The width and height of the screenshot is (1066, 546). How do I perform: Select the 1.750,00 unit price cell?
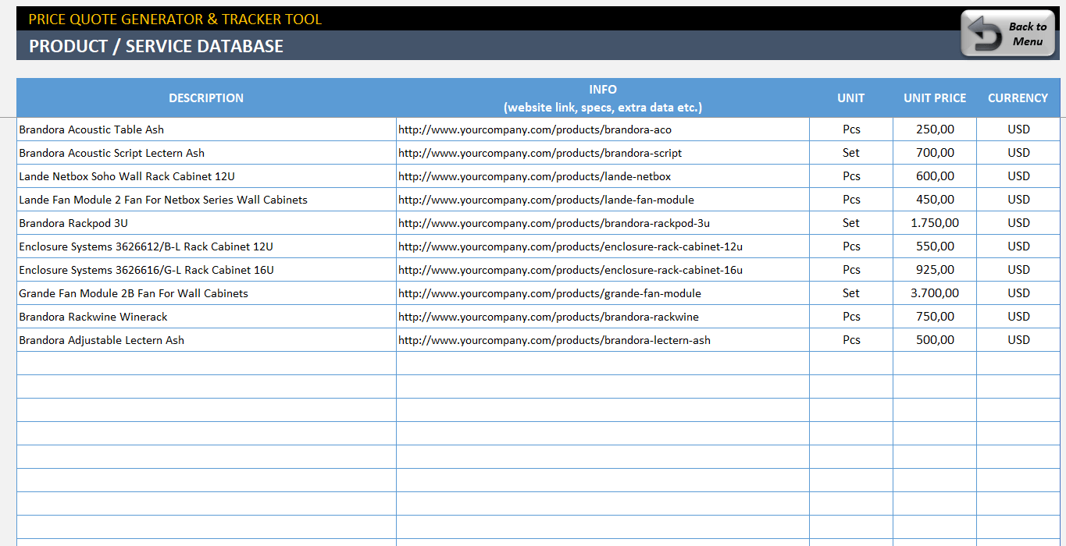pos(935,223)
